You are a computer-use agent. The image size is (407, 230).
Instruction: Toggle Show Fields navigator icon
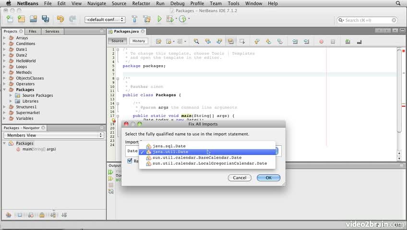pyautogui.click(x=20, y=215)
